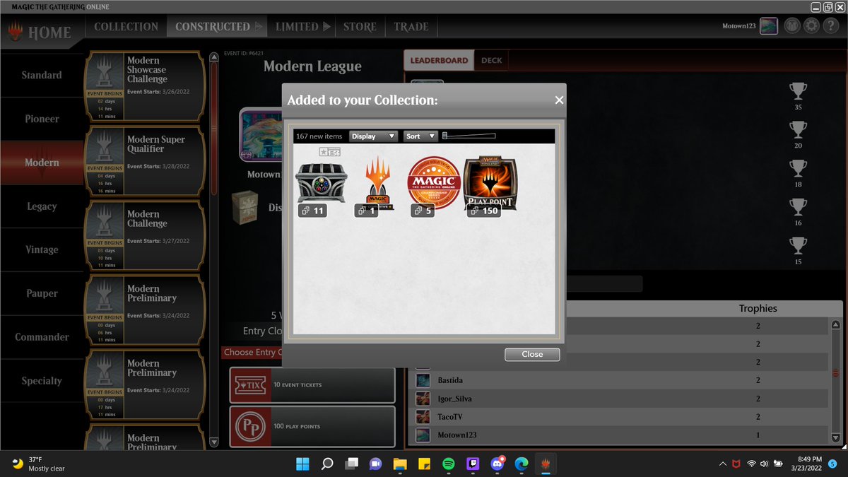Click the trophy icon labeled 35
The image size is (848, 477).
(798, 91)
